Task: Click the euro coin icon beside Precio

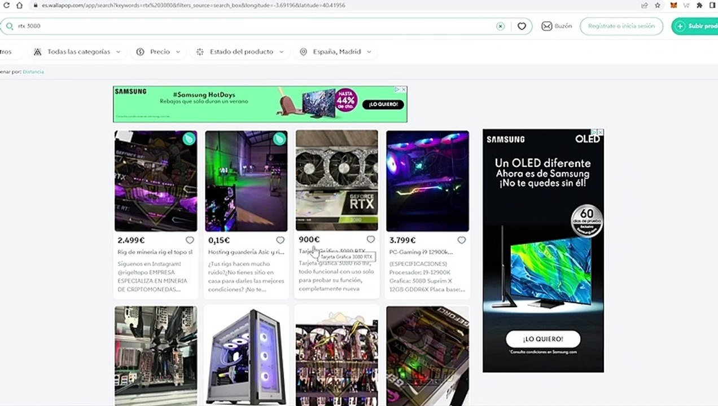Action: click(x=141, y=51)
